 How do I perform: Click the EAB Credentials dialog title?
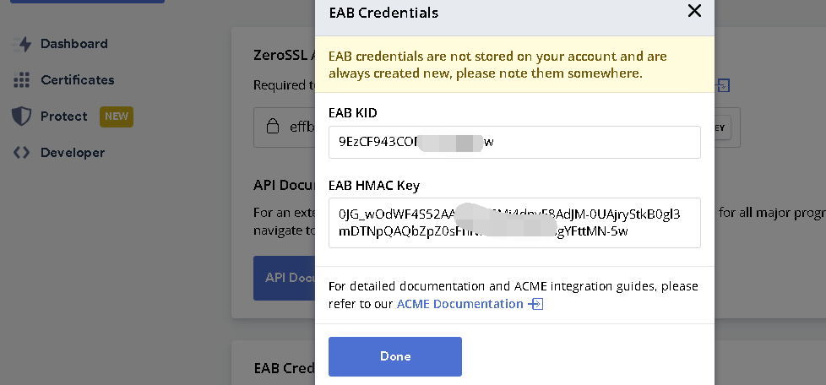point(383,13)
